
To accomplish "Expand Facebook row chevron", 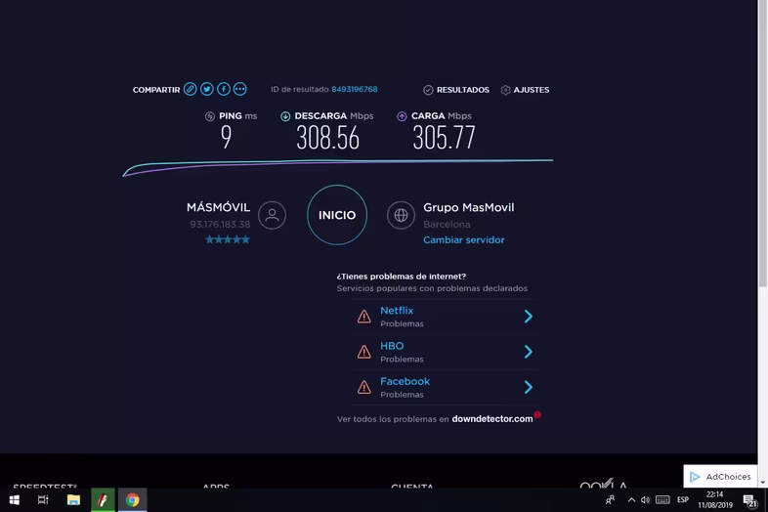I will coord(528,387).
